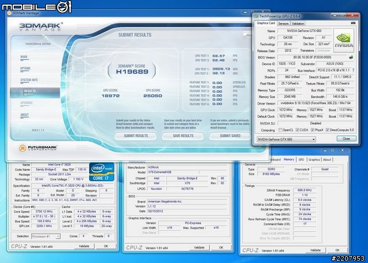Screen dimensions: 368x263
Task: Click the 3DMark Vantage logo
Action: tap(41, 27)
